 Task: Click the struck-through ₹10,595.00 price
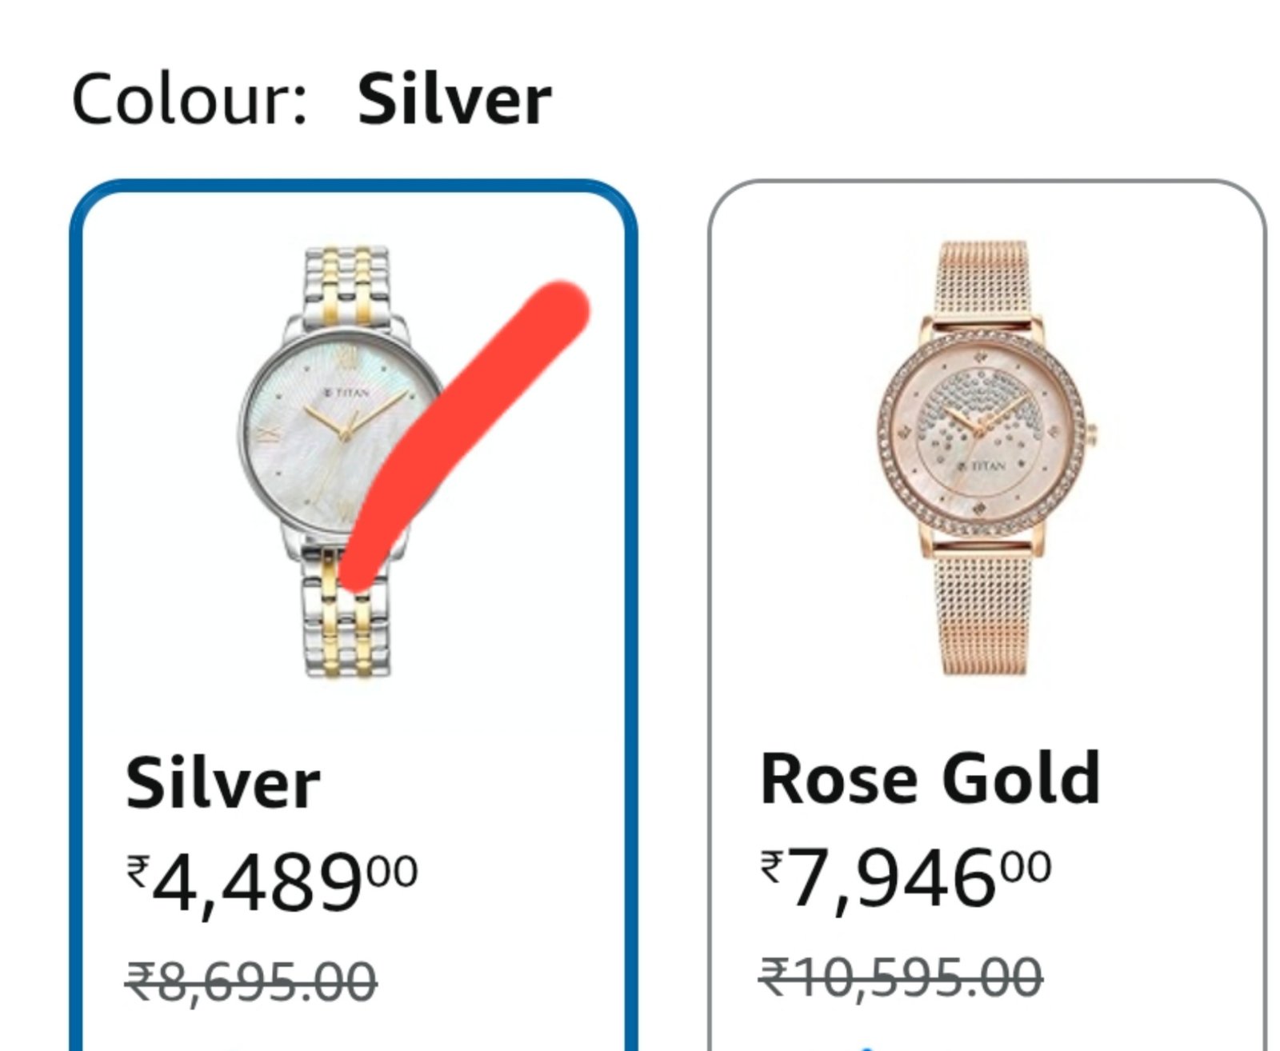901,977
